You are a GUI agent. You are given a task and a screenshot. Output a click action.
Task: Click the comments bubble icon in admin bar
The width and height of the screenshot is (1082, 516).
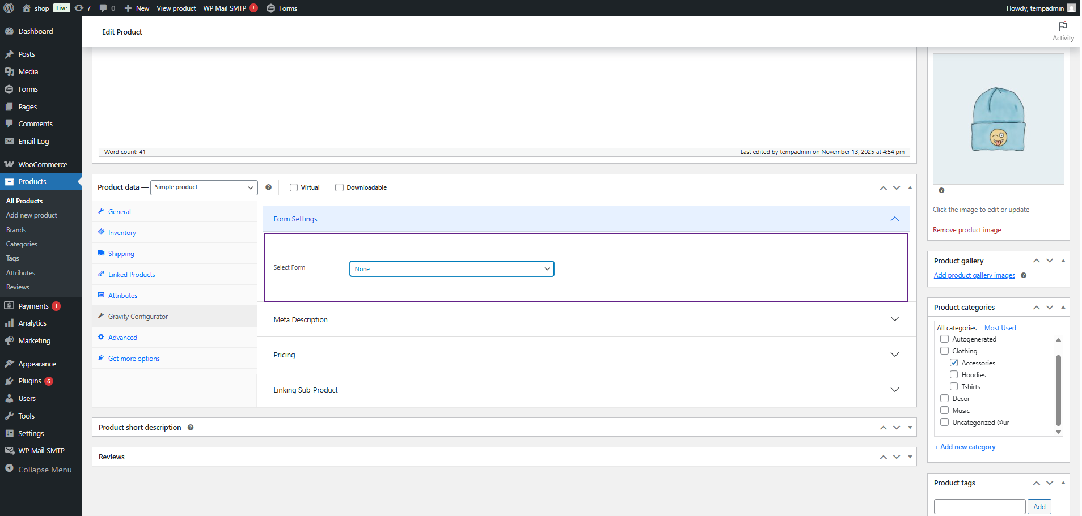[103, 8]
